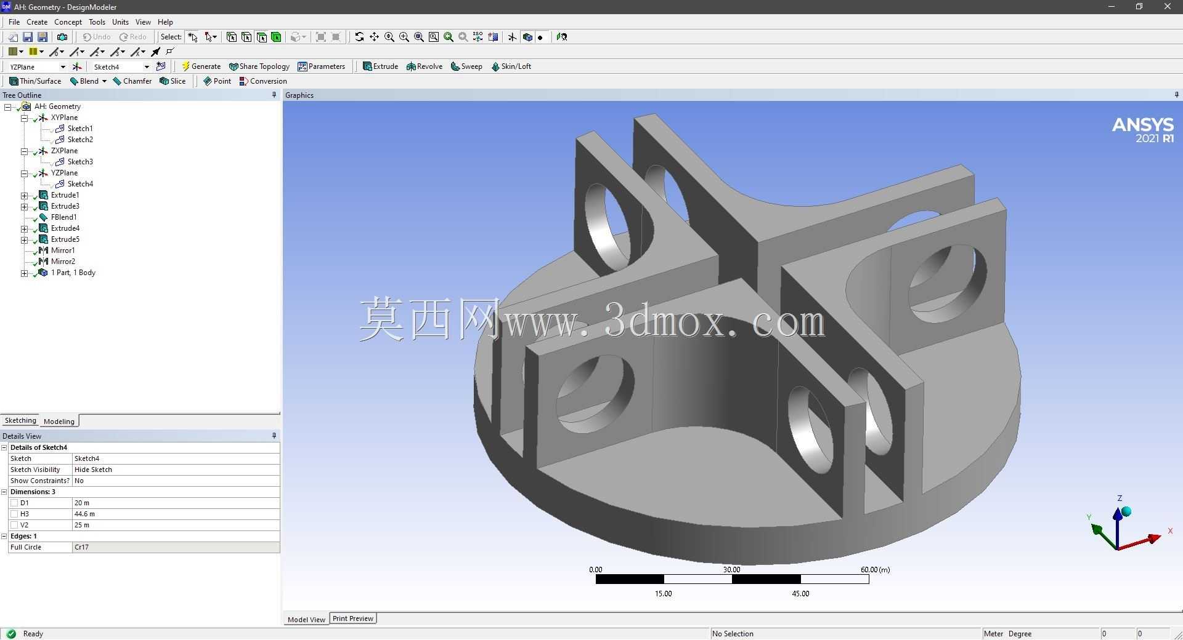This screenshot has height=640, width=1183.
Task: Collapse the ZXPlane tree node
Action: coord(25,151)
